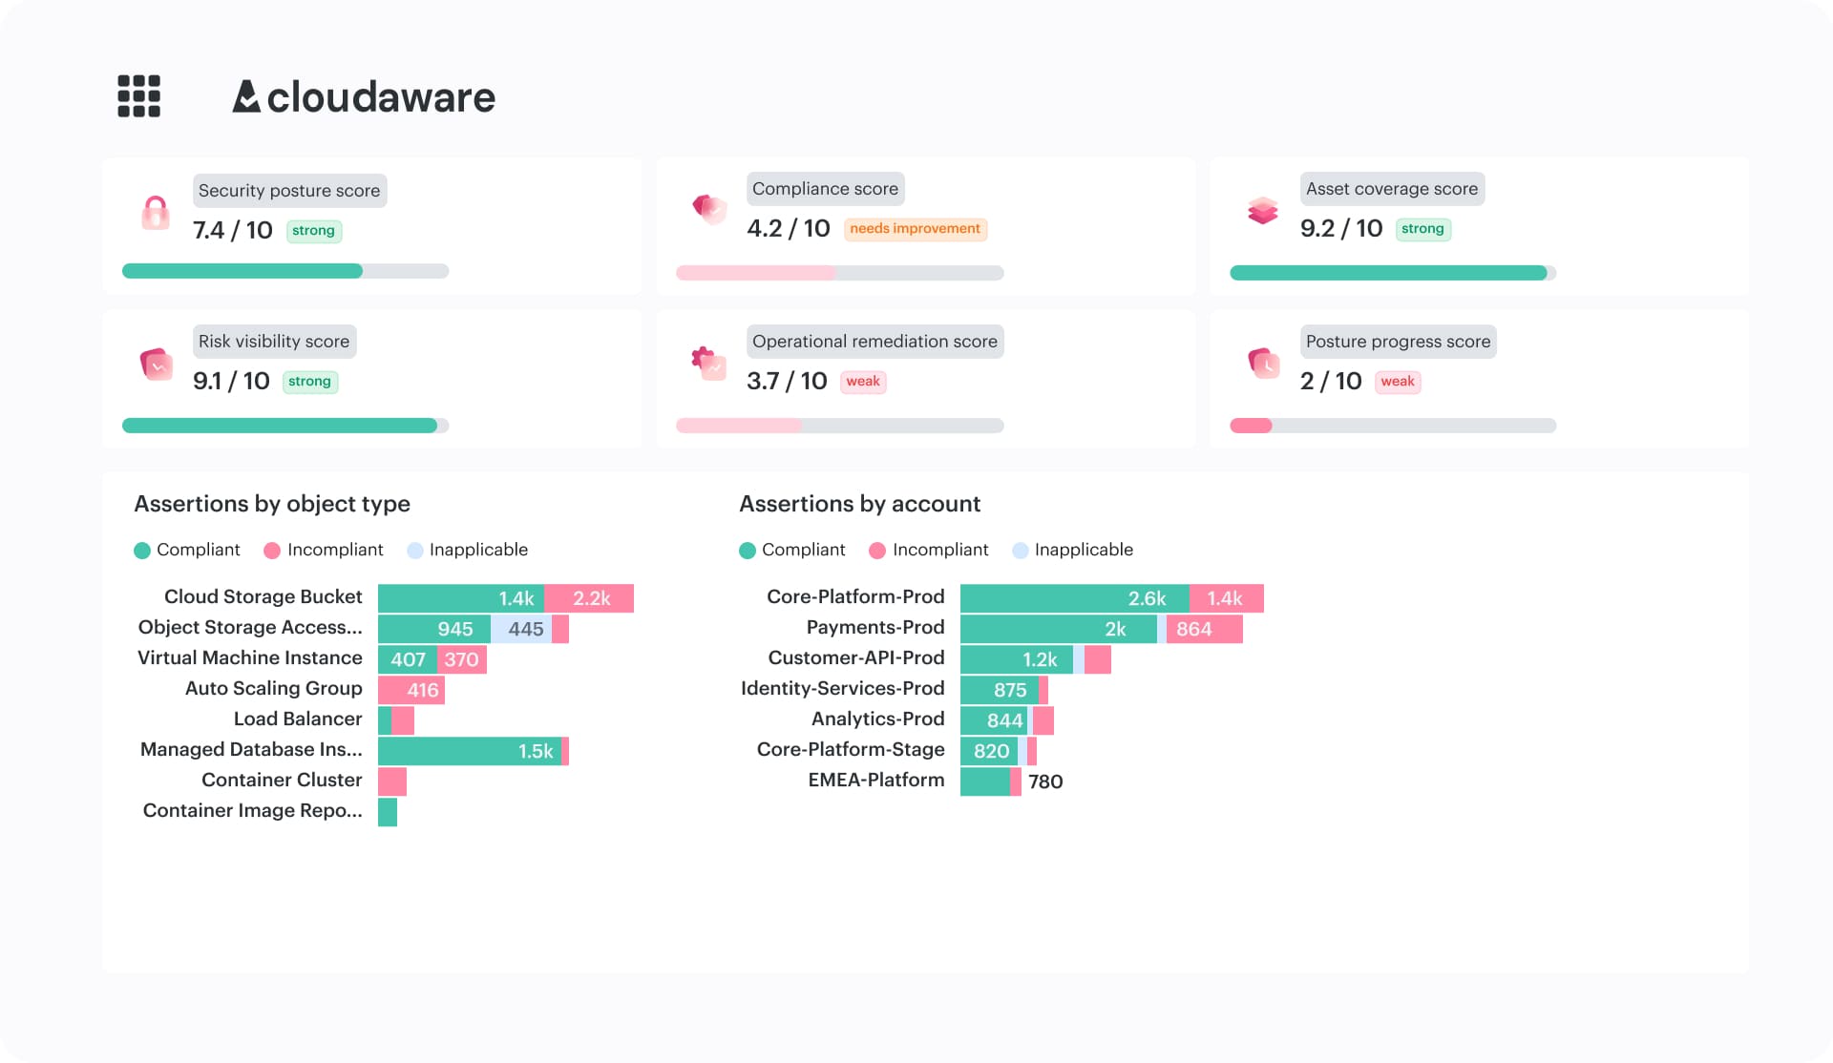The width and height of the screenshot is (1833, 1063).
Task: Expand the Container Image Repo... label
Action: click(x=252, y=810)
